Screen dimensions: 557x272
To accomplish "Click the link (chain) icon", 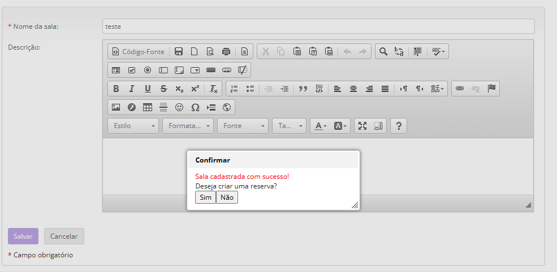I will click(460, 89).
